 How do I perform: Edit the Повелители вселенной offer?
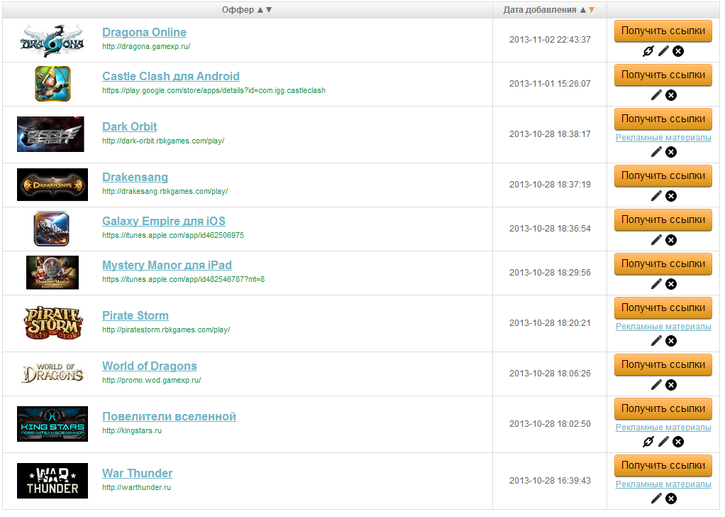tap(663, 442)
